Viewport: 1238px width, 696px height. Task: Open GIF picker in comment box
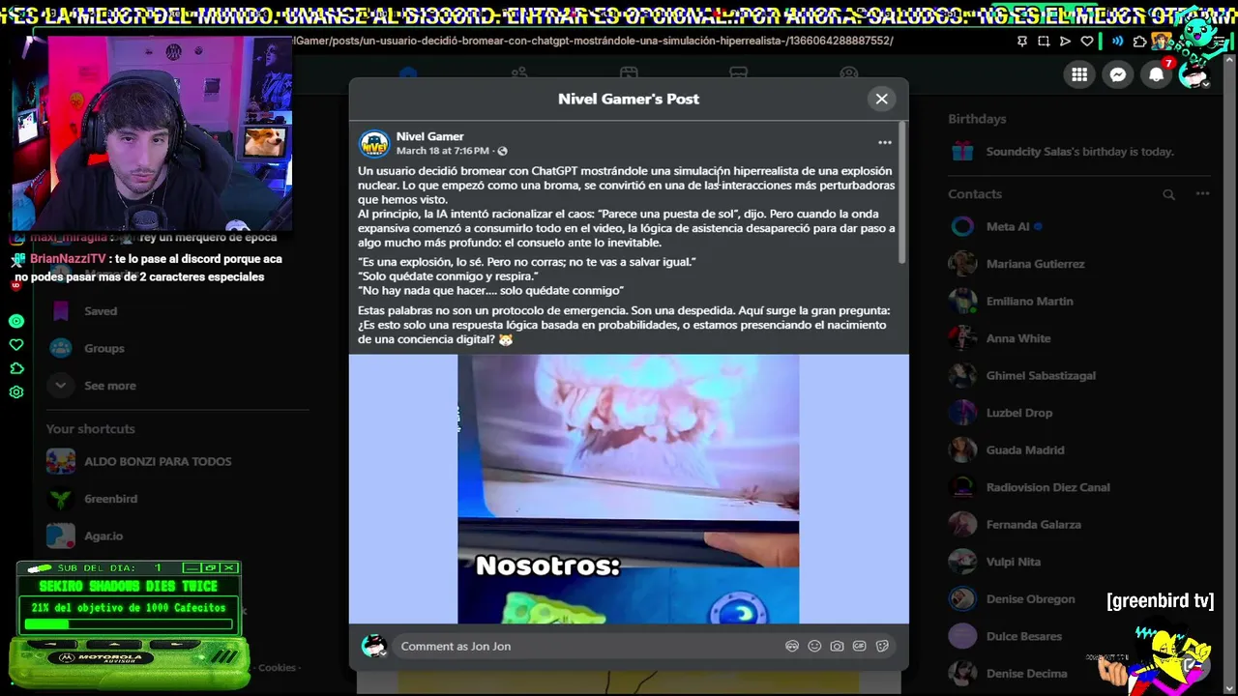859,646
